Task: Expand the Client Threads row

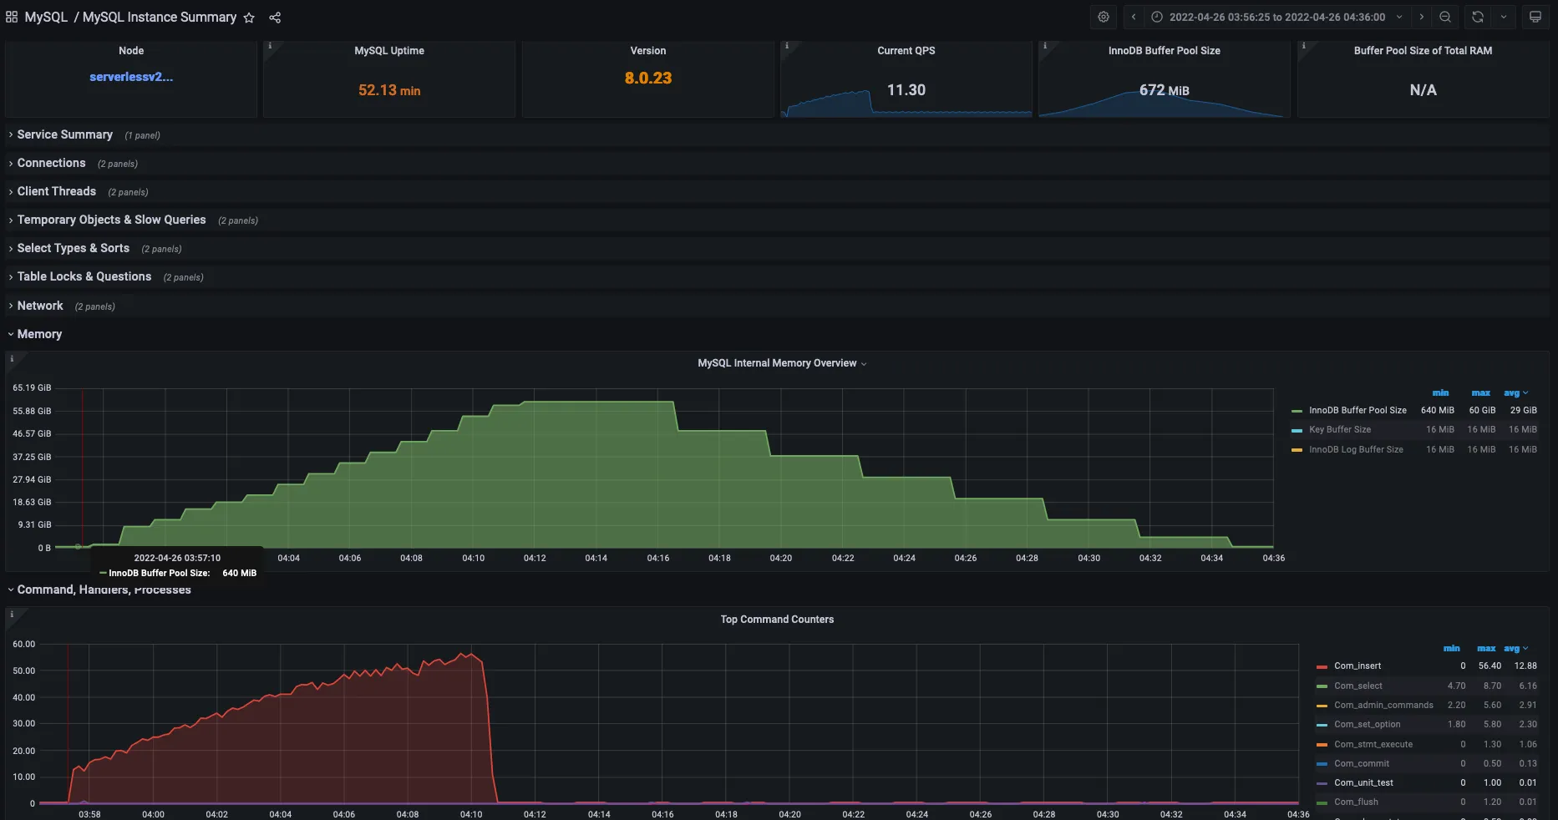Action: (x=56, y=191)
